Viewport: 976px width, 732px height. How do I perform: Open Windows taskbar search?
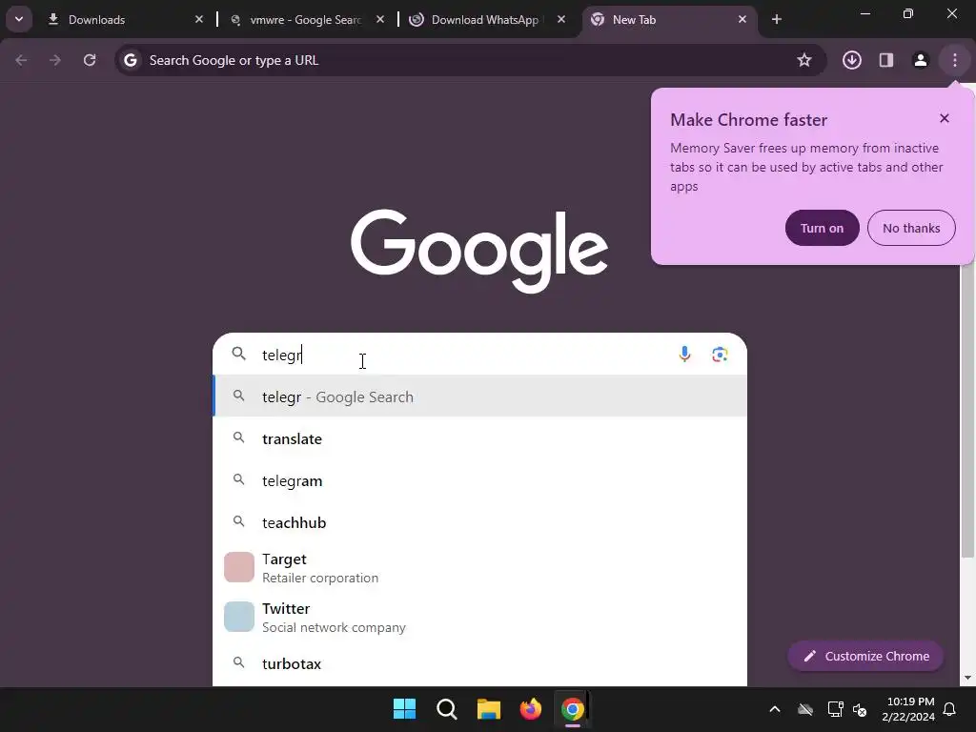[446, 708]
